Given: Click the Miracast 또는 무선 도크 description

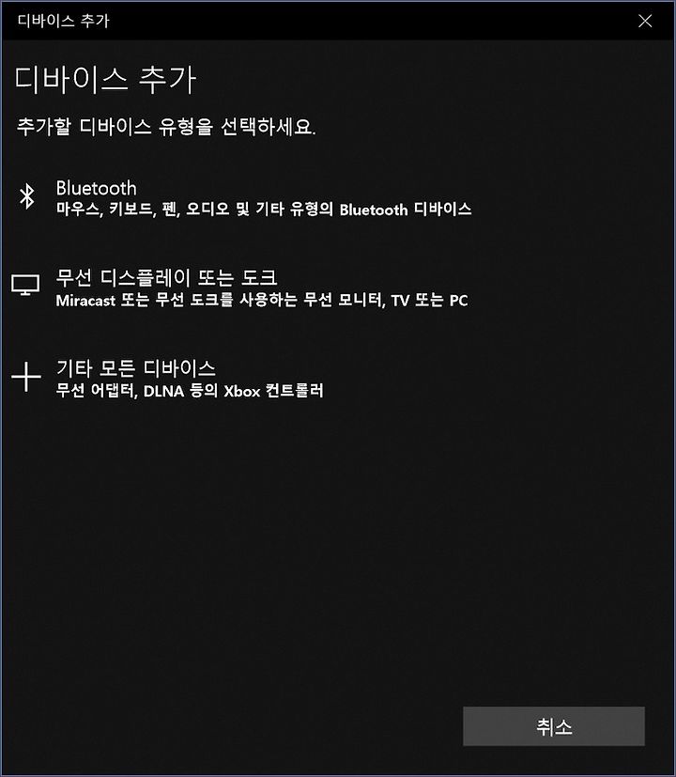Looking at the screenshot, I should (x=262, y=301).
